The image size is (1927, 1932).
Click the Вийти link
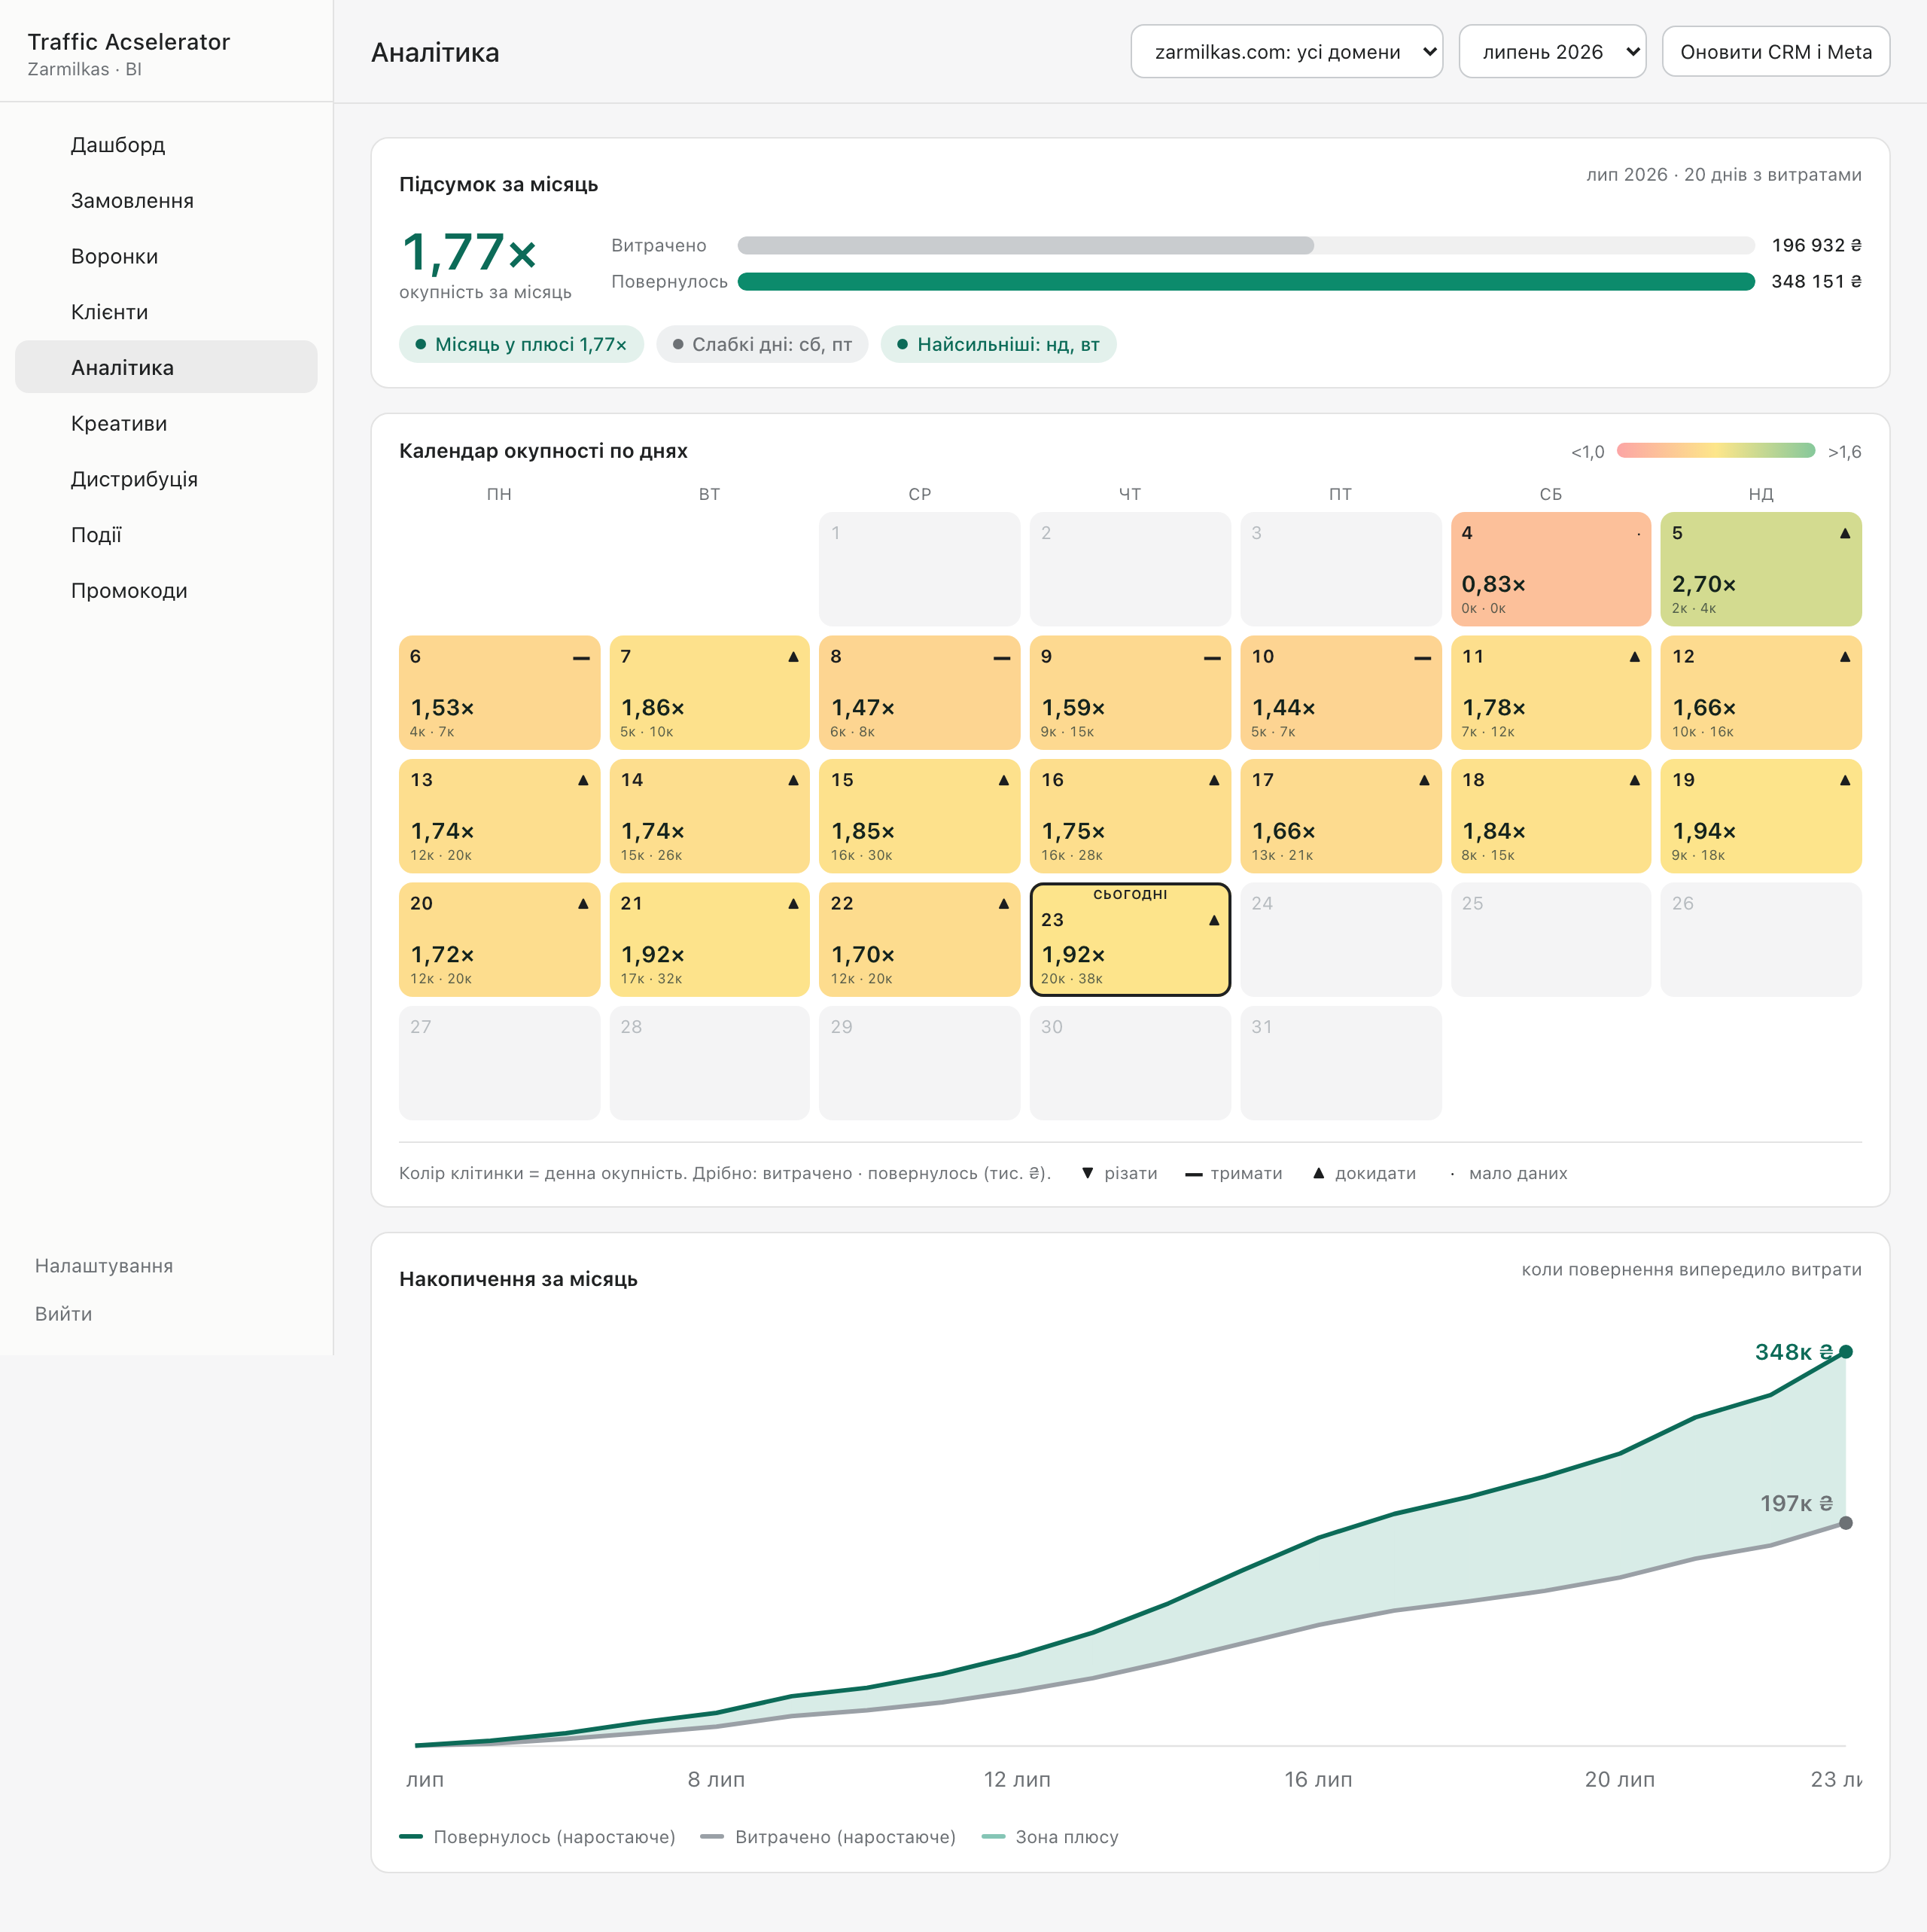pos(64,1314)
